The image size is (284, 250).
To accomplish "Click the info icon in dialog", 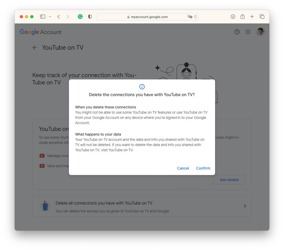I will pos(142,87).
